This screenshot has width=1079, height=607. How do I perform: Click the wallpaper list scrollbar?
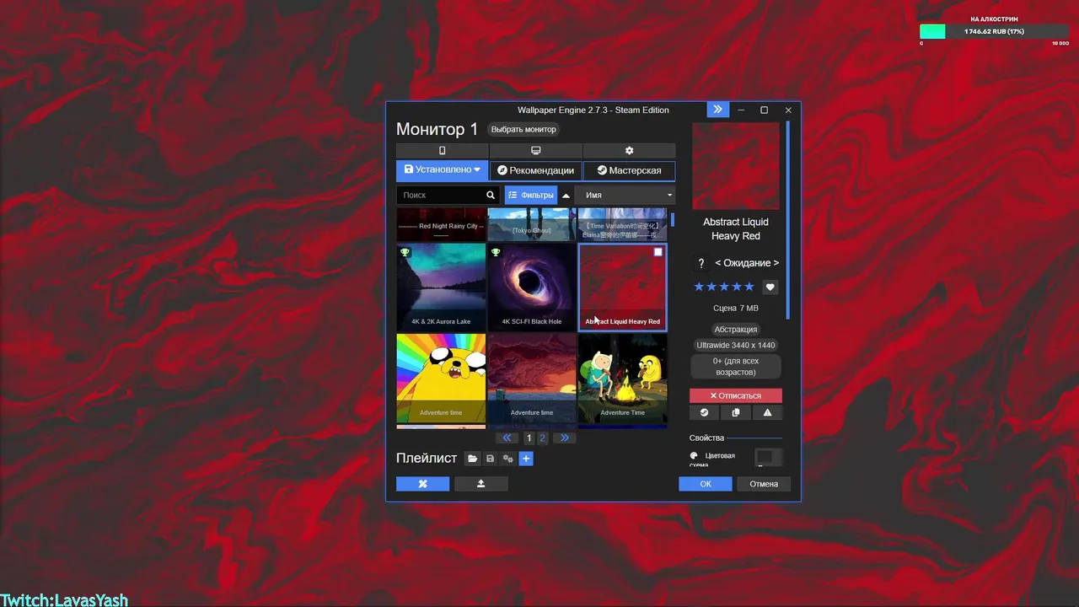(672, 219)
